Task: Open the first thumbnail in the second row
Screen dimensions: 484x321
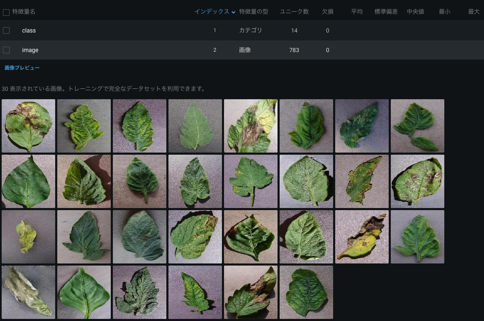Action: [x=28, y=181]
